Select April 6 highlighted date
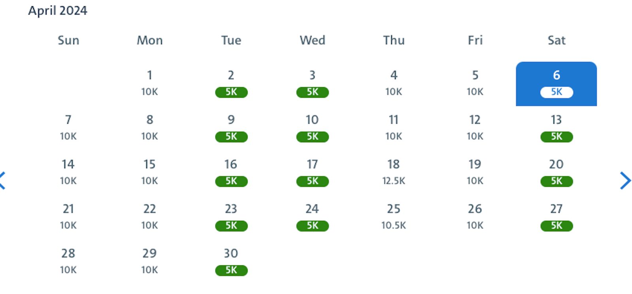Image resolution: width=632 pixels, height=294 pixels. click(556, 84)
